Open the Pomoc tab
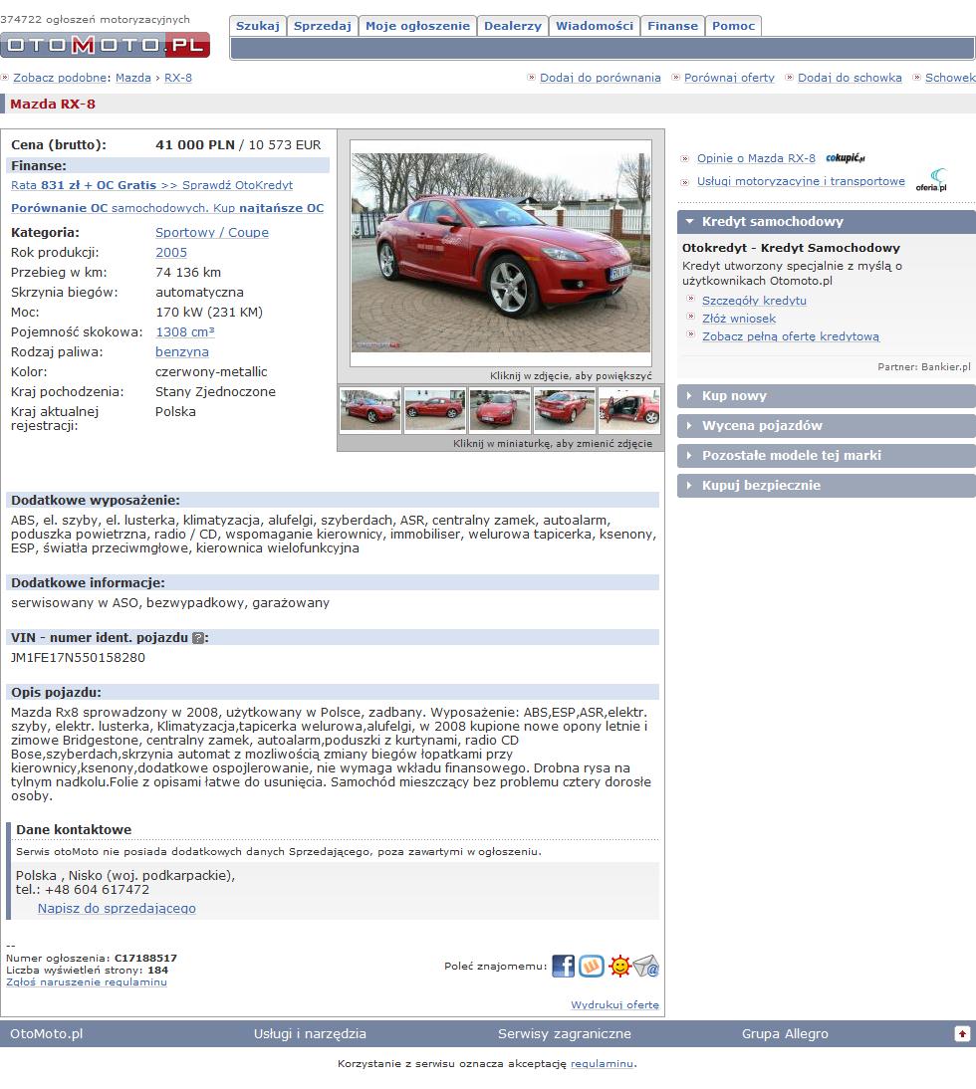976x1089 pixels. (734, 26)
